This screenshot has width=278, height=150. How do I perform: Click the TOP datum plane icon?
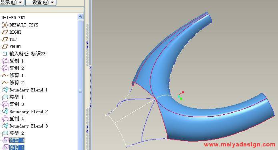5,39
